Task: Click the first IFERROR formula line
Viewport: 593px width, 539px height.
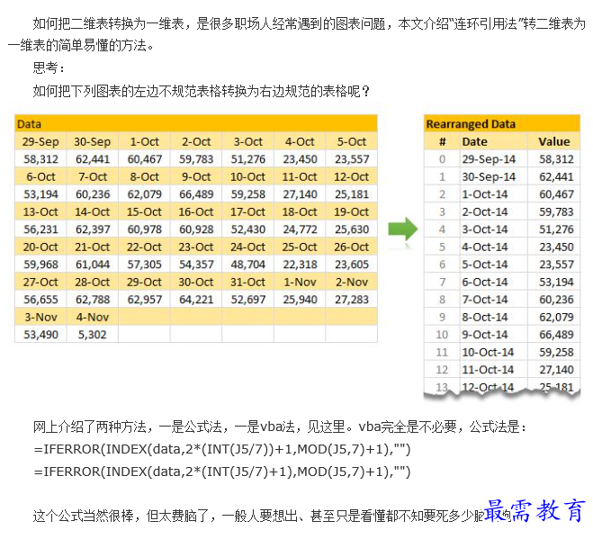Action: (222, 449)
